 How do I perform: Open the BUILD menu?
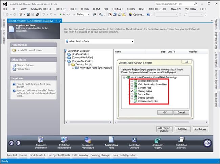click(x=73, y=9)
